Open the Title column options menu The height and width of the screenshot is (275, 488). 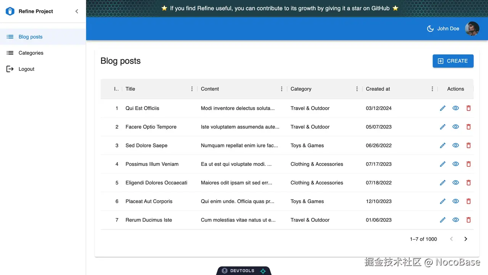(192, 89)
